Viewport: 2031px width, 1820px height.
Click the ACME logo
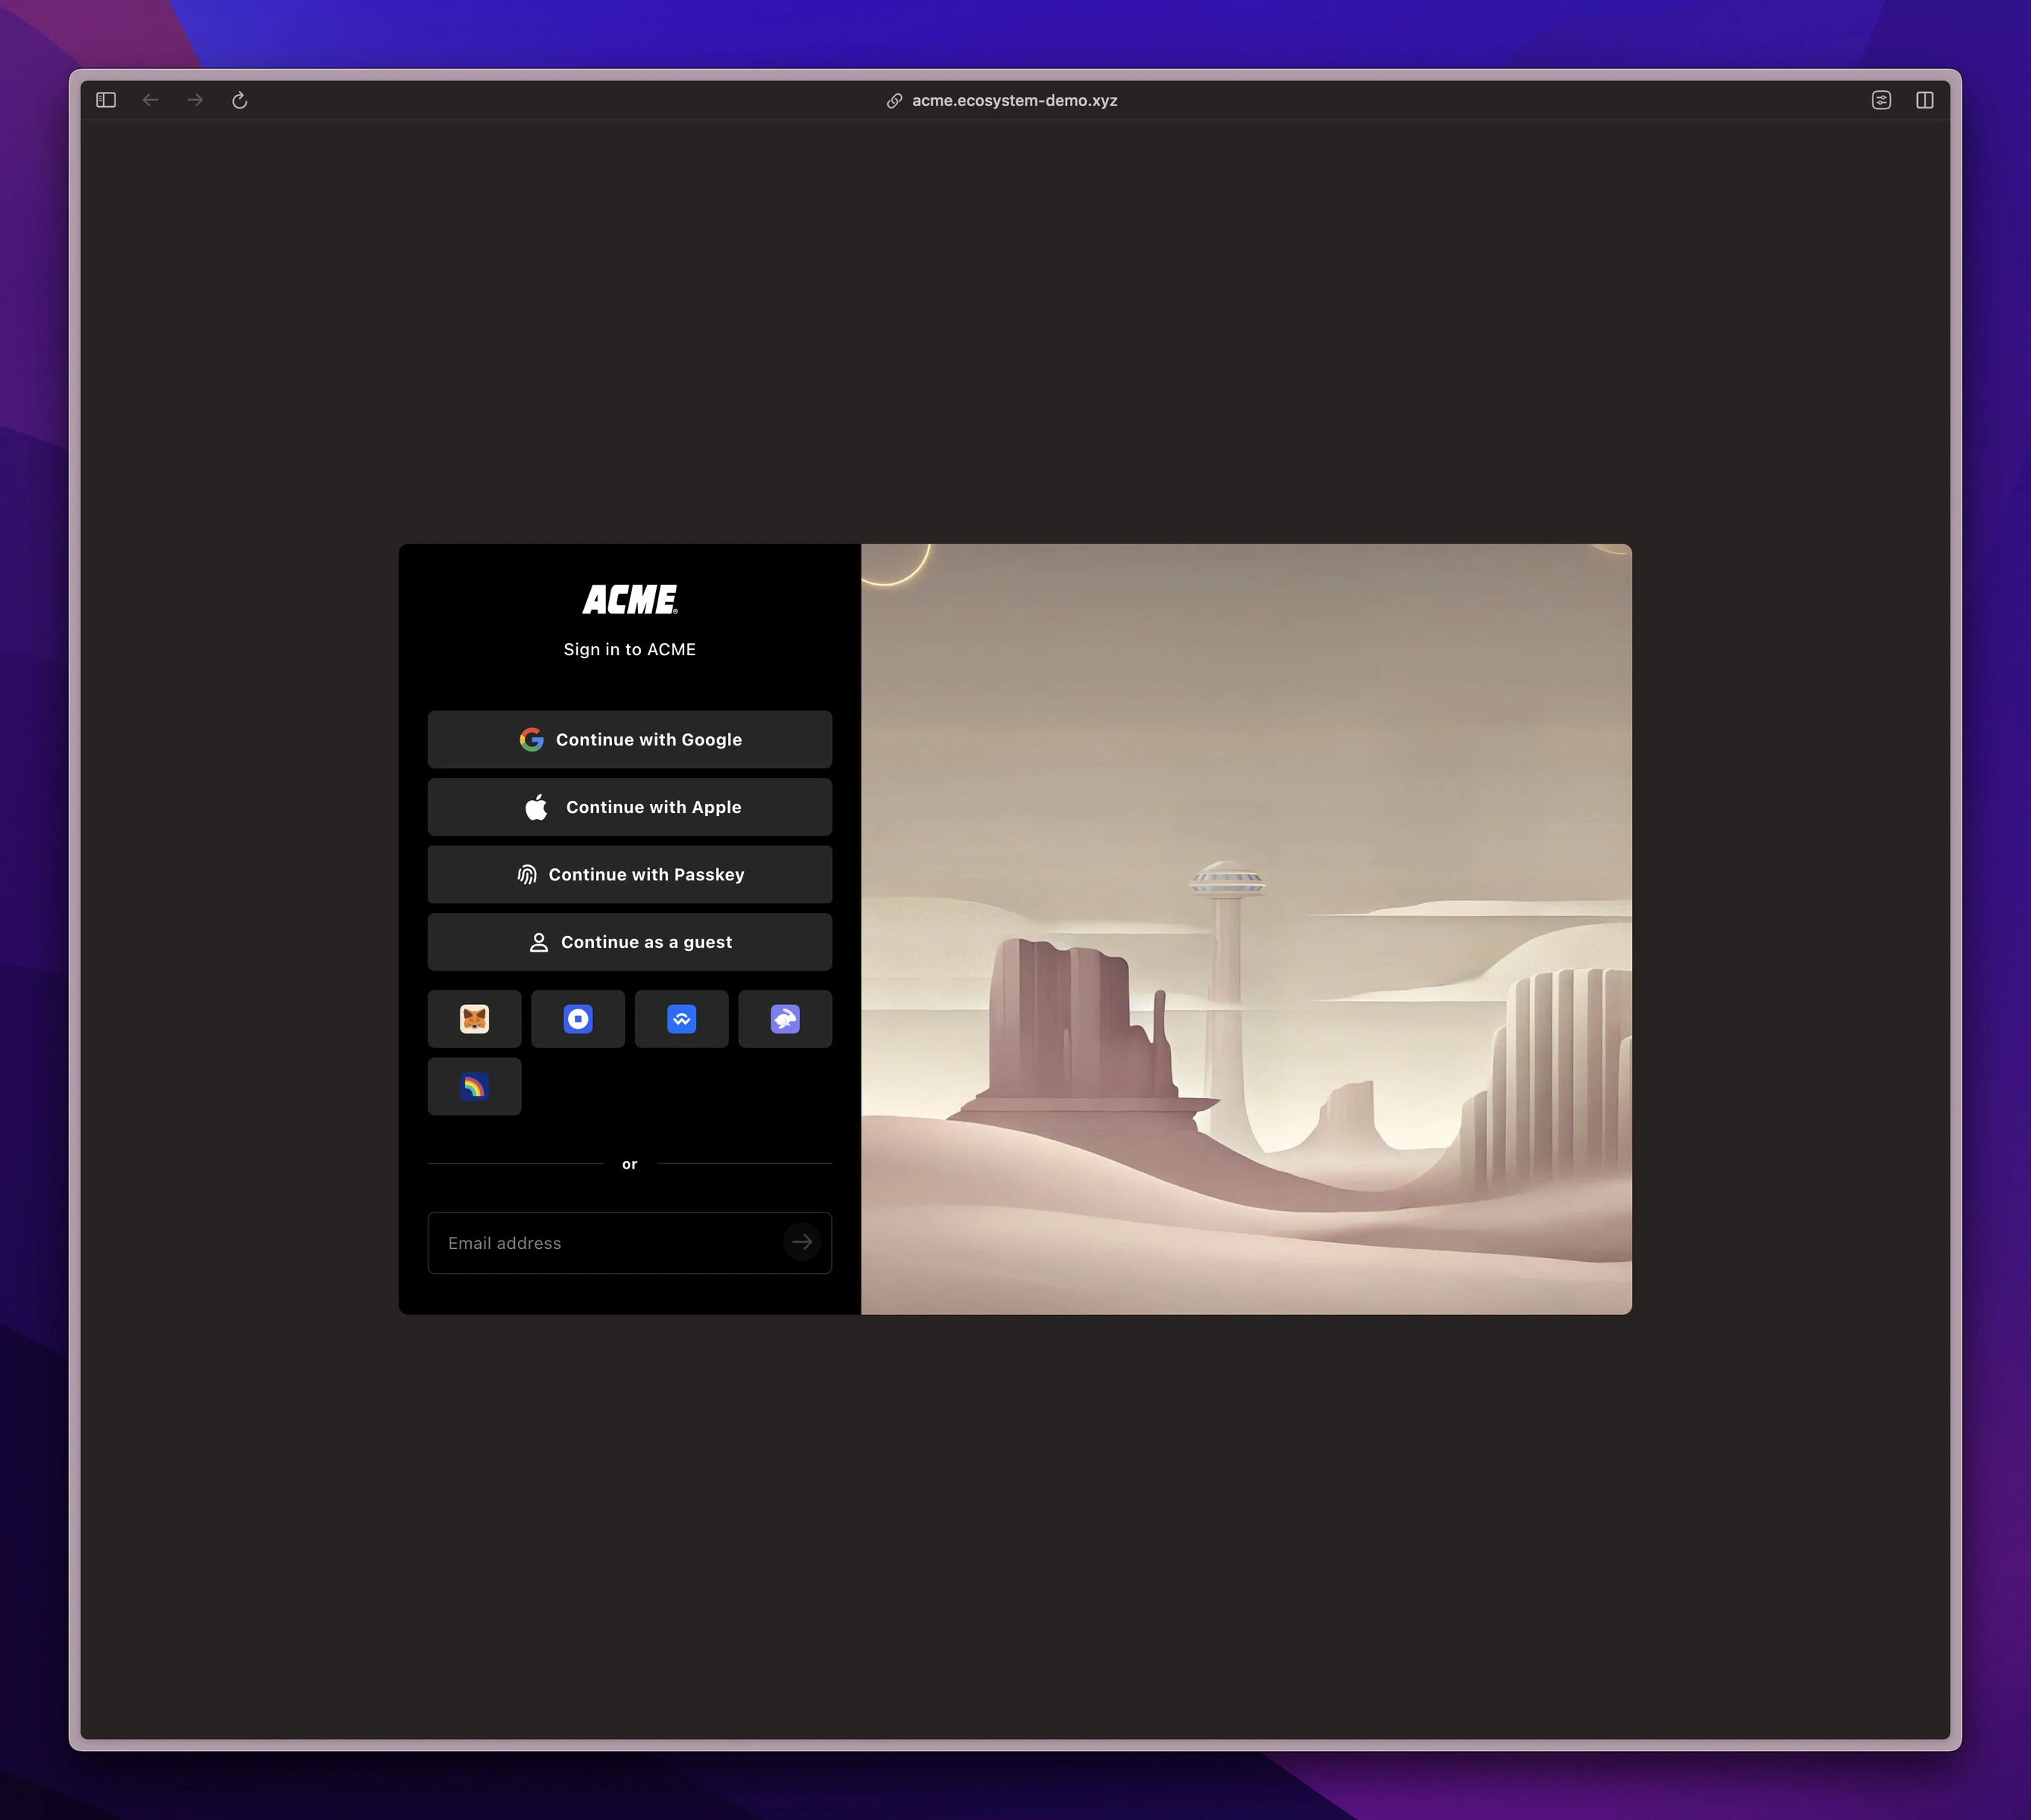pos(630,599)
